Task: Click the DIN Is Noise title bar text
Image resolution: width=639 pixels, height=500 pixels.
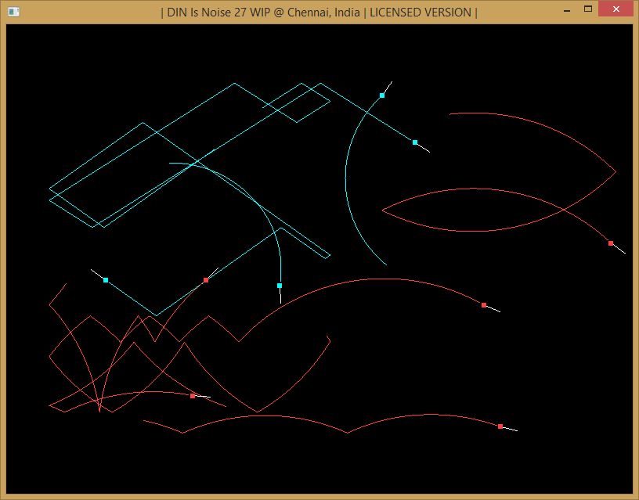Action: click(319, 13)
